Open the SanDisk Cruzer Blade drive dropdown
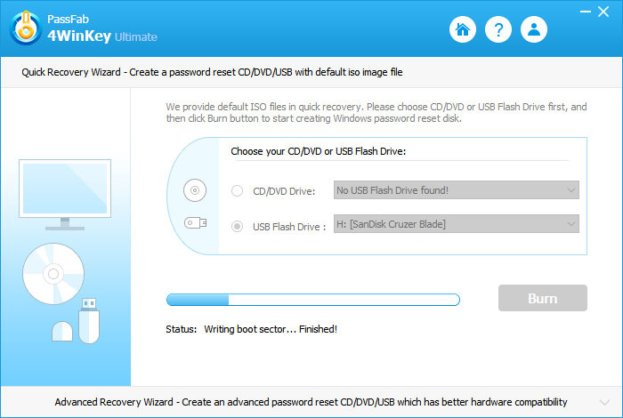The width and height of the screenshot is (623, 418). [x=456, y=224]
